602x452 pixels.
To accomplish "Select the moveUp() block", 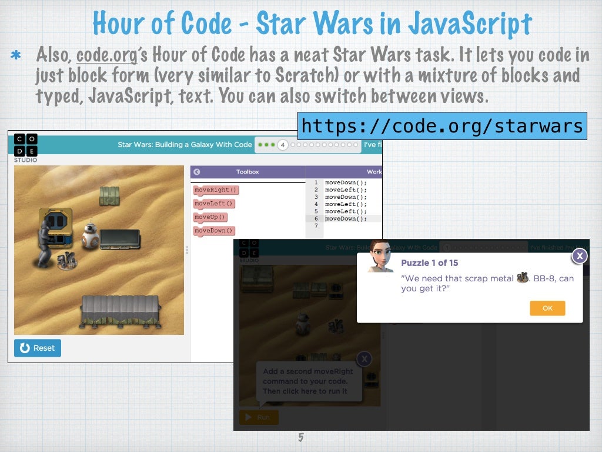I will [210, 217].
